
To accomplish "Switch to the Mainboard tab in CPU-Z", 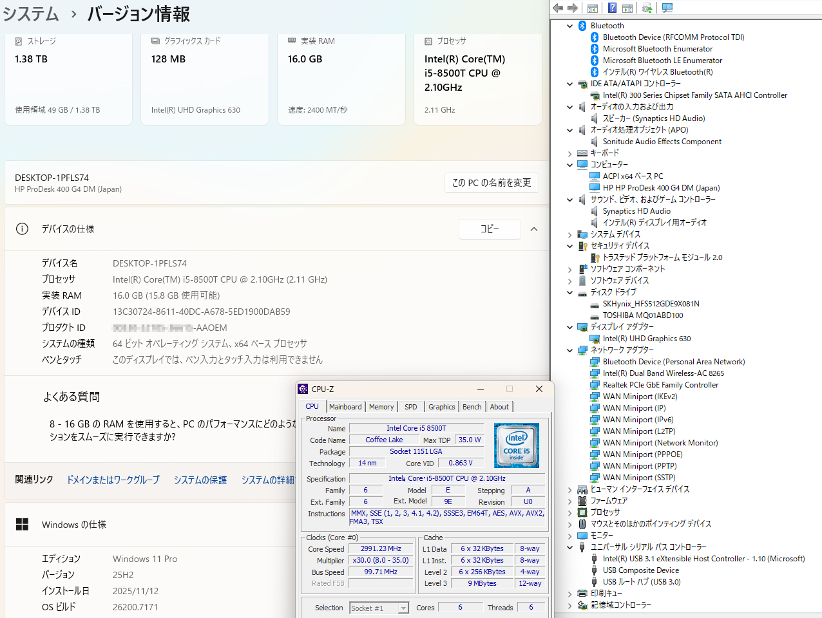I will [x=345, y=407].
